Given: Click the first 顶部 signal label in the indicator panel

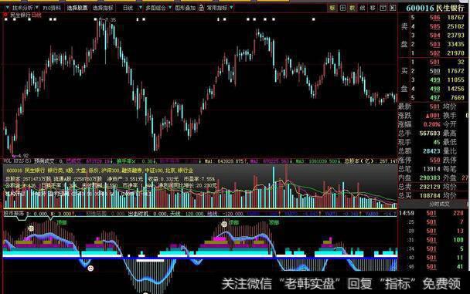Looking at the screenshot, I should coord(62,222).
